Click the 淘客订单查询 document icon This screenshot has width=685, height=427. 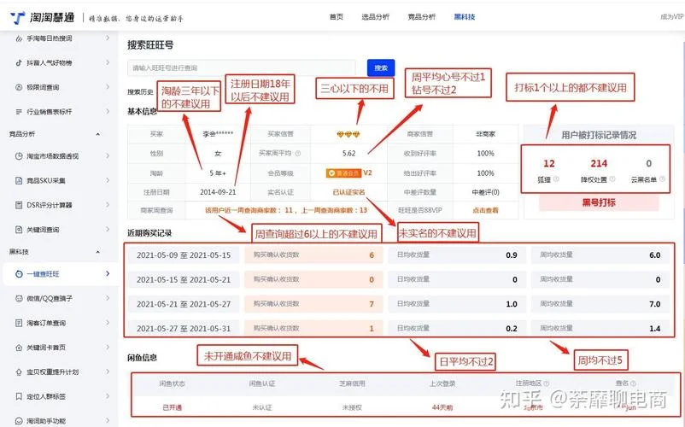(19, 323)
